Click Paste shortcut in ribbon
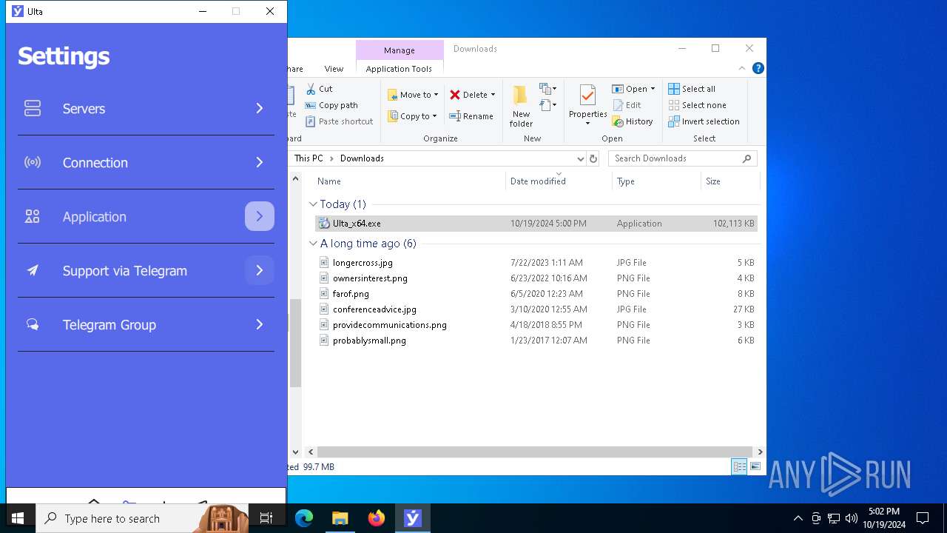Viewport: 947px width, 533px height. pyautogui.click(x=340, y=121)
